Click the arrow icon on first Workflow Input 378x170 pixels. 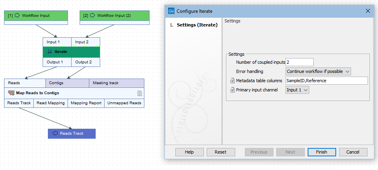point(18,15)
